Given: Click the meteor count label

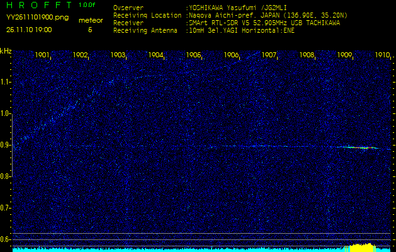Looking at the screenshot, I should pyautogui.click(x=90, y=20).
